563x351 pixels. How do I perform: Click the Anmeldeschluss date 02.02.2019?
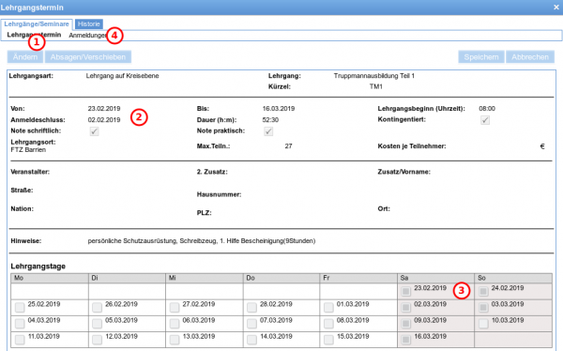[104, 119]
